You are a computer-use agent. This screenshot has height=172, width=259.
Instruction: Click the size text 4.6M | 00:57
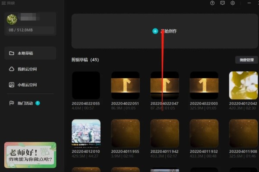pyautogui.click(x=83, y=108)
